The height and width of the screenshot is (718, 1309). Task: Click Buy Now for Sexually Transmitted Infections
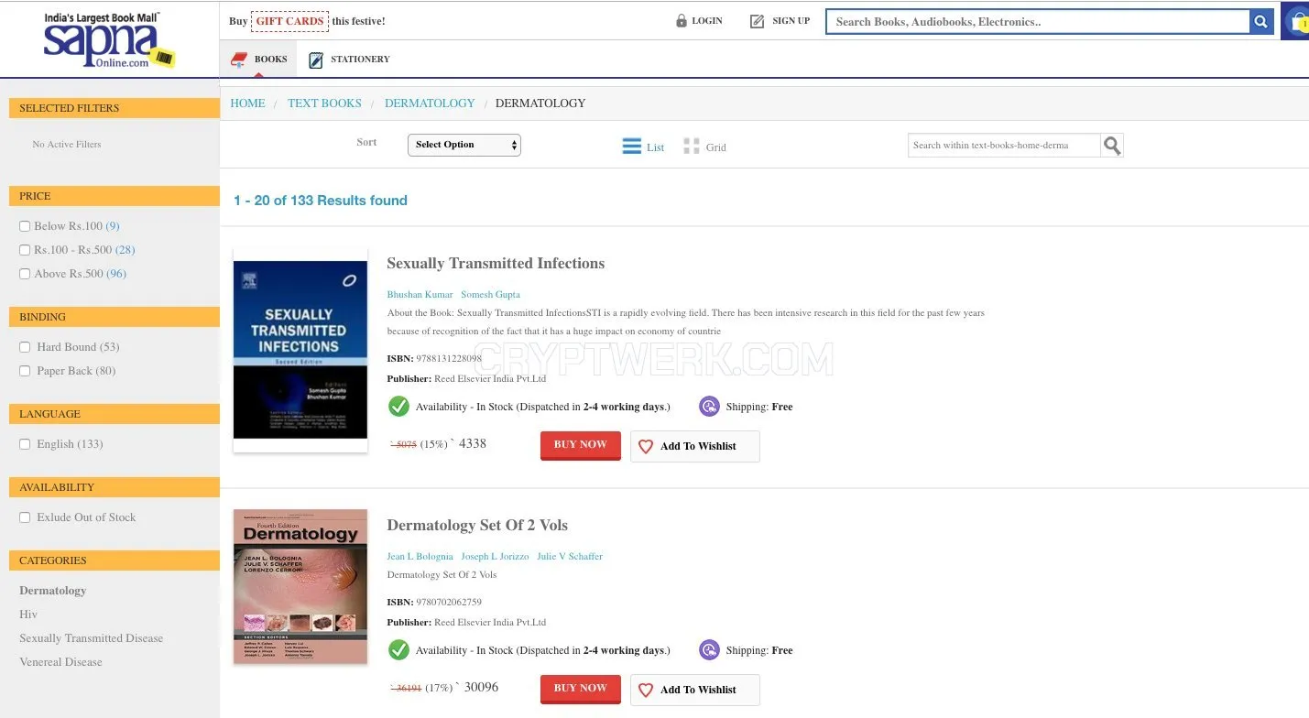coord(581,445)
